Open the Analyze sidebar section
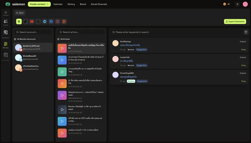The width and height of the screenshot is (251, 143). coord(6,13)
